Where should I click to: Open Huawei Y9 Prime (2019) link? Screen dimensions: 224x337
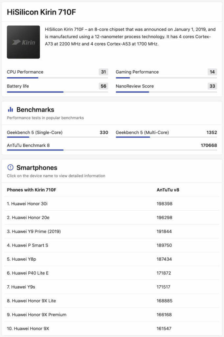click(x=36, y=231)
